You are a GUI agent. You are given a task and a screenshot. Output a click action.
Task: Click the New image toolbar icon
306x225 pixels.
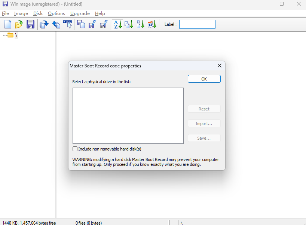pyautogui.click(x=8, y=25)
